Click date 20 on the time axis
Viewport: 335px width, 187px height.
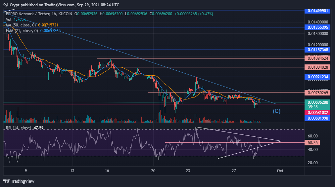[x=153, y=171]
